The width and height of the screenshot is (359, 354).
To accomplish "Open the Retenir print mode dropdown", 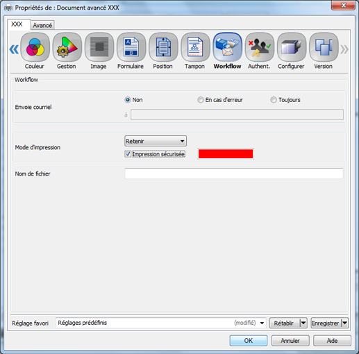I will [x=156, y=141].
